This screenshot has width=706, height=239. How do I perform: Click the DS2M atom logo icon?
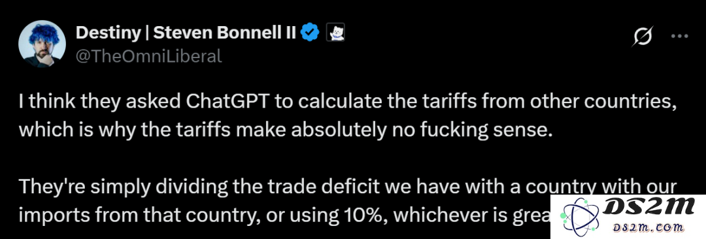[x=578, y=217]
